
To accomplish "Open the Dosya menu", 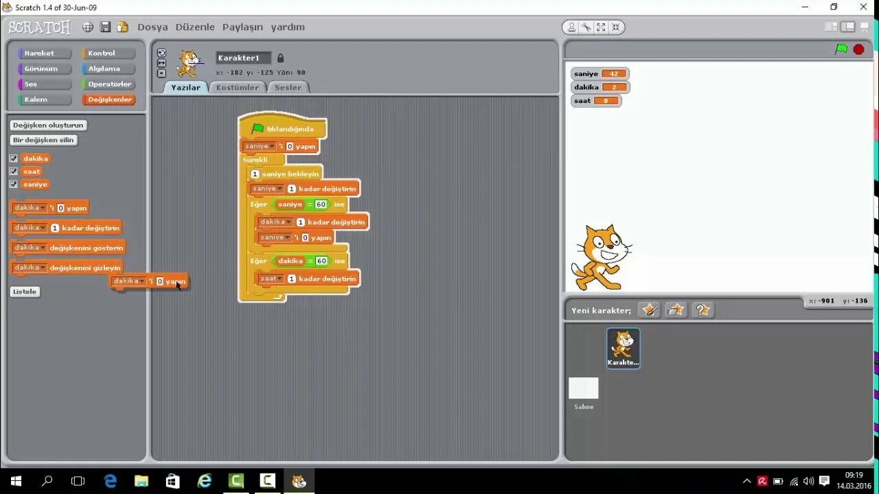I will [152, 27].
